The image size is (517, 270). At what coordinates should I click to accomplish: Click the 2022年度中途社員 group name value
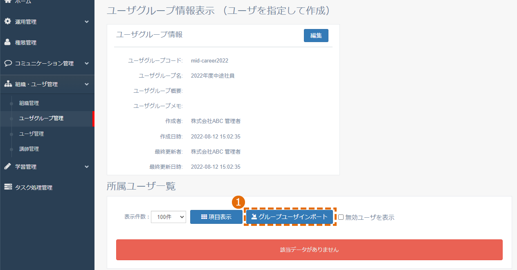coord(213,76)
